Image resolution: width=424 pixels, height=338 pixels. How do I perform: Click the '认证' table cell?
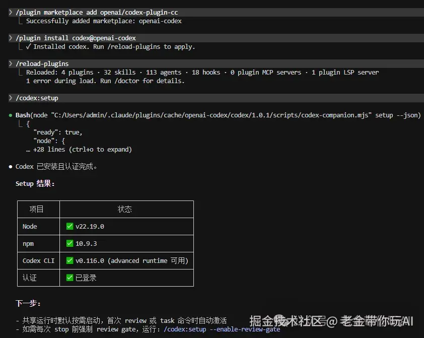point(30,278)
